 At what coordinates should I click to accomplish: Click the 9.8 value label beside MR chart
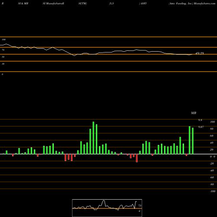tap(200, 120)
